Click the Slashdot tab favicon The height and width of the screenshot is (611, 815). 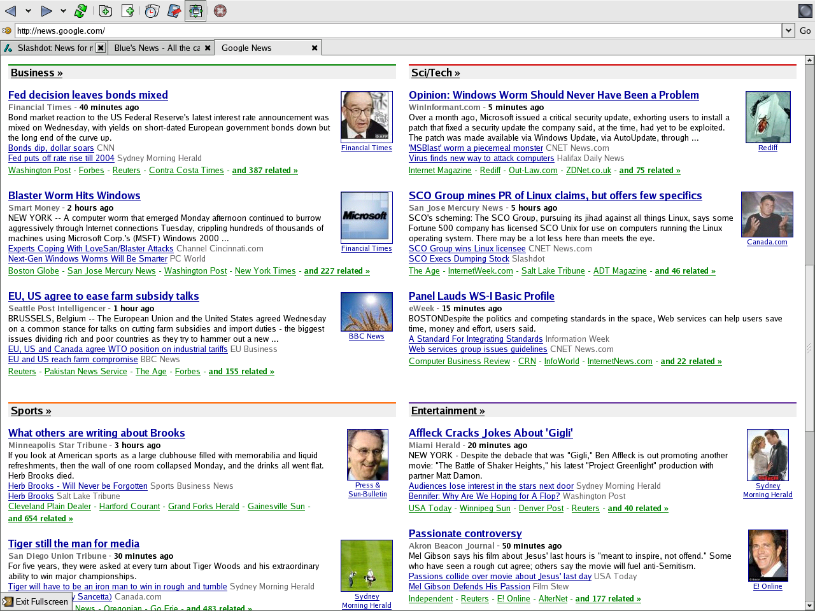click(x=8, y=48)
